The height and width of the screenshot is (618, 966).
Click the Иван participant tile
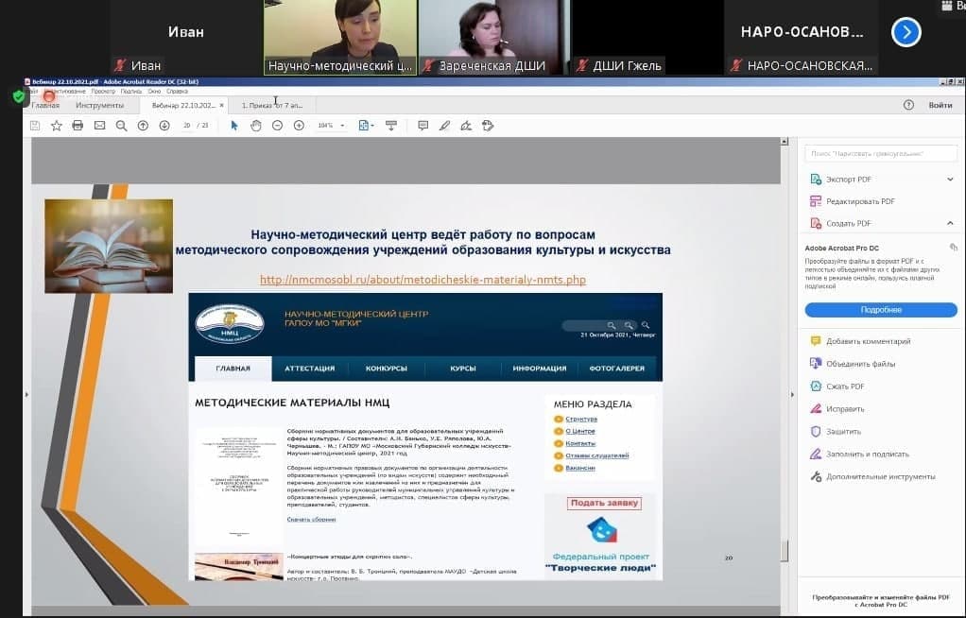[x=186, y=38]
